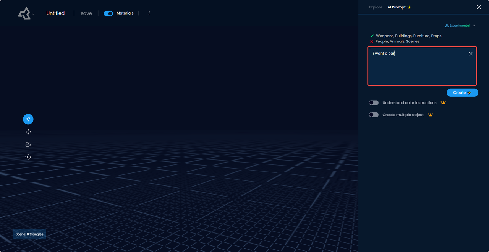
Task: Click the Scene: 0 triangles indicator
Action: click(x=29, y=234)
